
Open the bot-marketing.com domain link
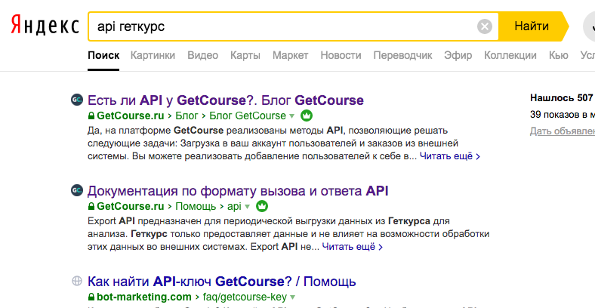coord(144,297)
